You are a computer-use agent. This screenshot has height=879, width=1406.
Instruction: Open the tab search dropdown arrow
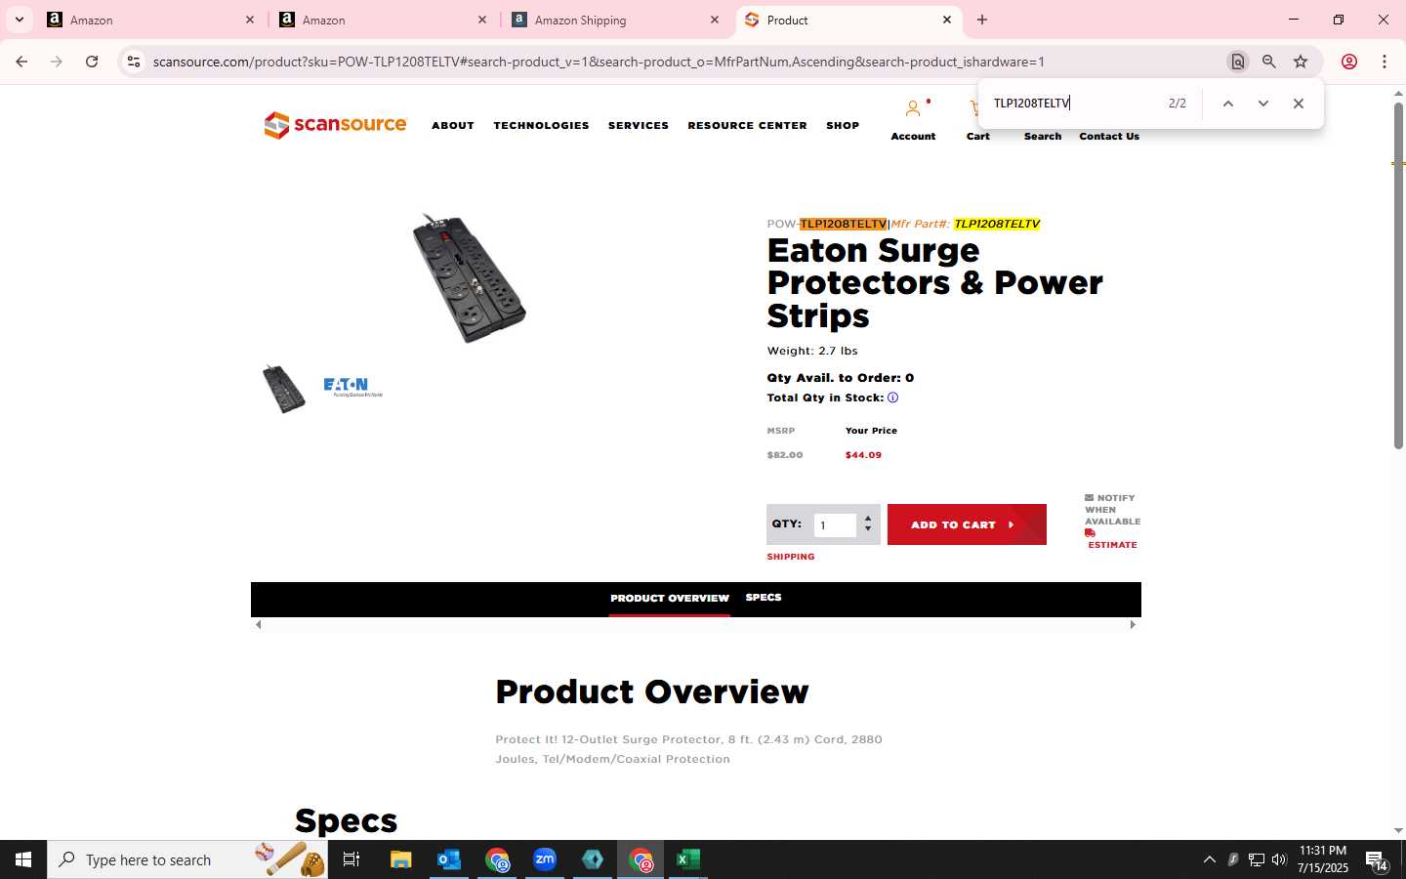tap(19, 20)
